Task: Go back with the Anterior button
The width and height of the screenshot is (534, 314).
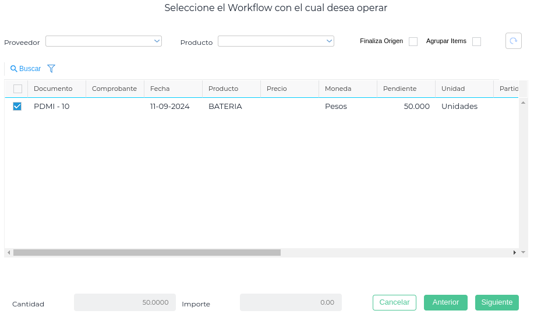Action: (x=445, y=302)
